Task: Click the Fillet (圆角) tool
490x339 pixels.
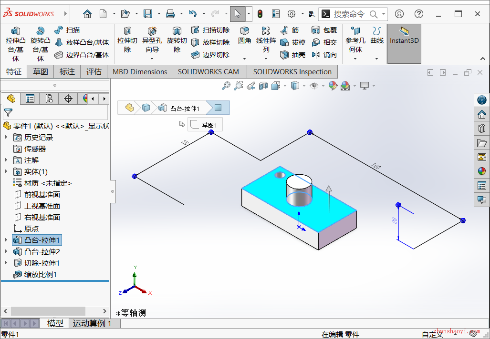Action: pyautogui.click(x=244, y=35)
